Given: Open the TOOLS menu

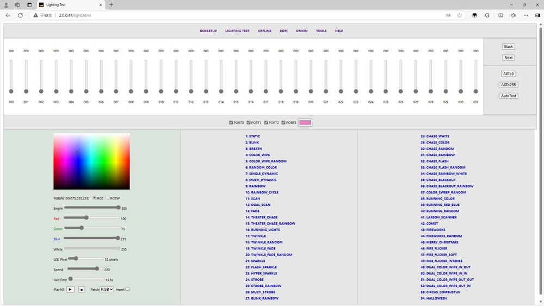Looking at the screenshot, I should (321, 31).
